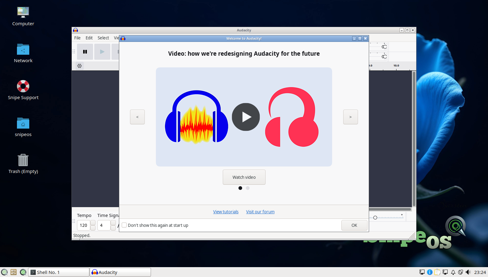Open the night light bulb tray icon
488x277 pixels.
click(x=461, y=272)
